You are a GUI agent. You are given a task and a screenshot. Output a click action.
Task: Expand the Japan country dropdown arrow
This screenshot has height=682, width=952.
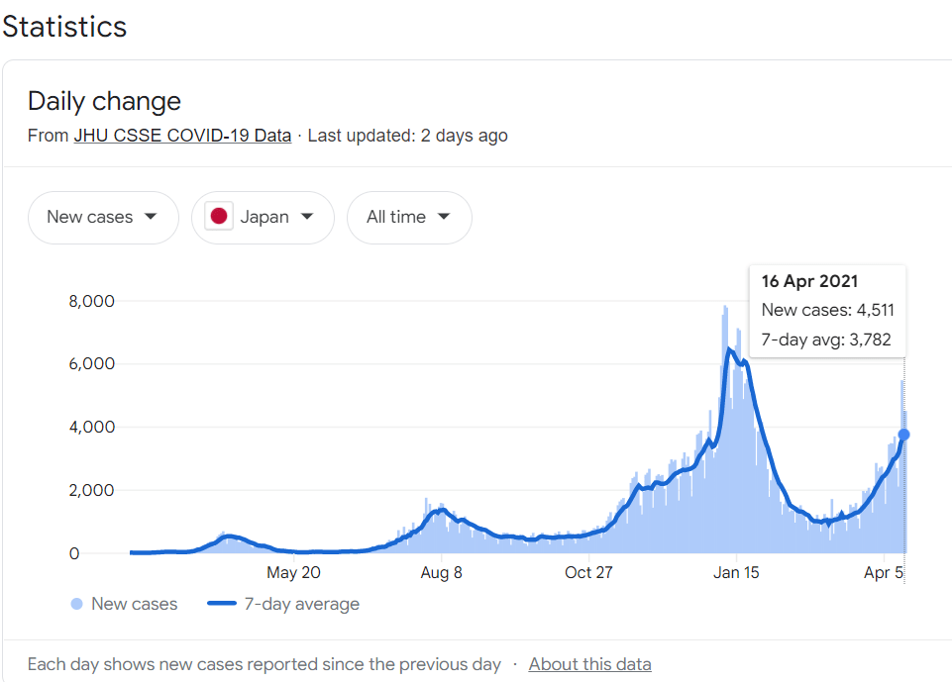(x=307, y=217)
